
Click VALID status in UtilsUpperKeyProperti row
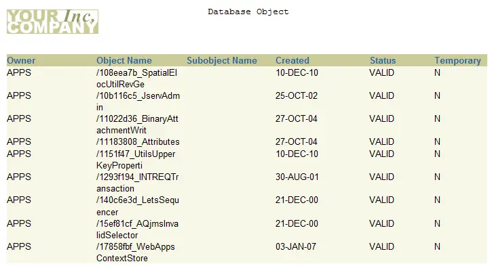coord(381,154)
